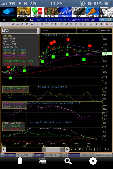Tap the mouse mode icon
The image size is (113, 169).
pyautogui.click(x=20, y=161)
